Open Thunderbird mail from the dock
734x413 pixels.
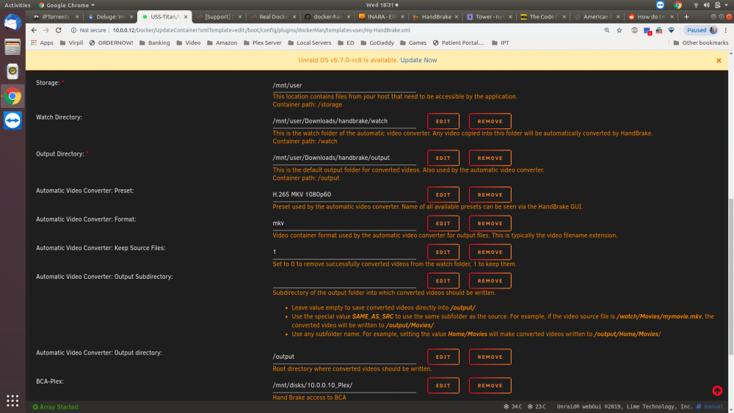(x=12, y=23)
